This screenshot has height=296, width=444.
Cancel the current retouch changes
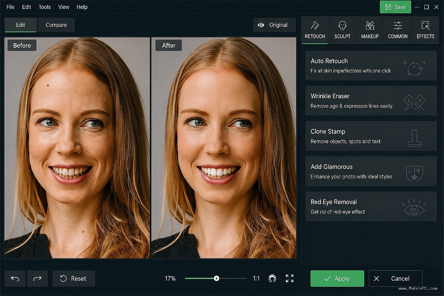pyautogui.click(x=395, y=278)
